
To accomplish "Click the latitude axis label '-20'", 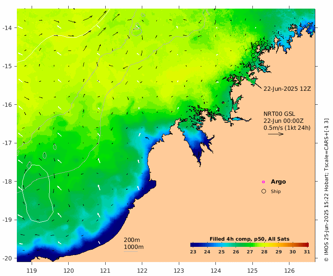I will [x=7, y=258].
